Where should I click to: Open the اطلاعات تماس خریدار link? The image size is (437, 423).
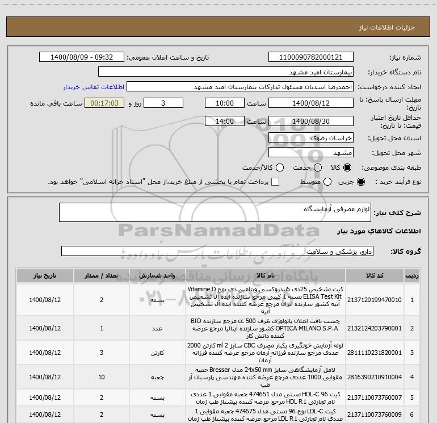[94, 87]
